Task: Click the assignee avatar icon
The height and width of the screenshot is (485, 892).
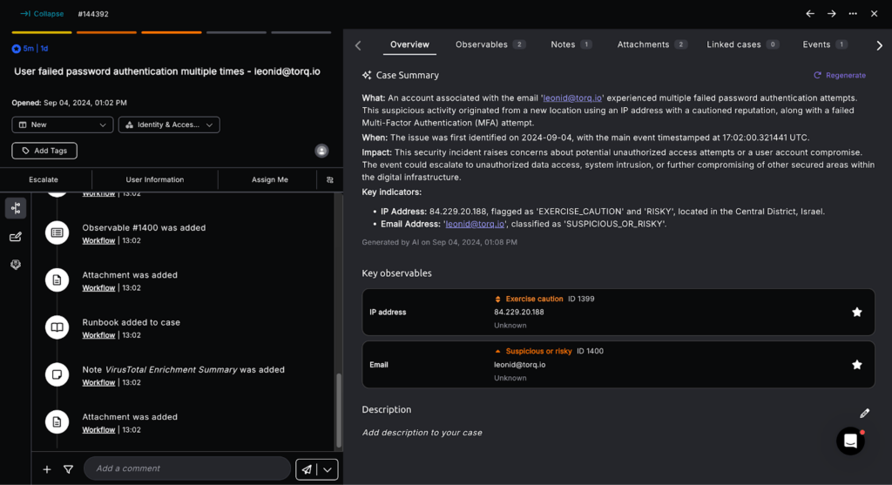Action: tap(321, 151)
